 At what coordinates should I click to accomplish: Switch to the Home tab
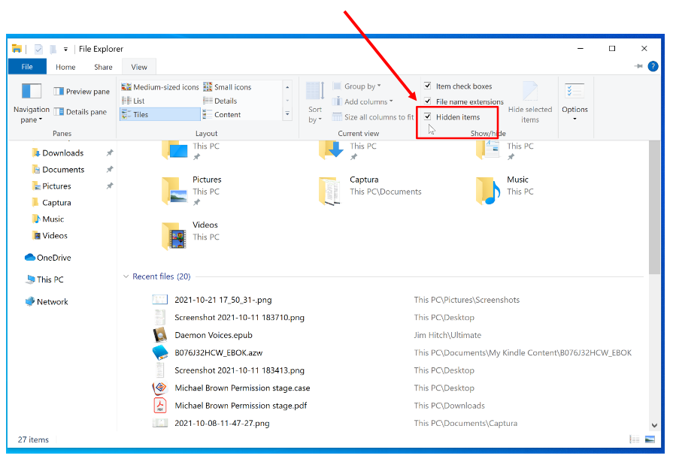coord(65,67)
